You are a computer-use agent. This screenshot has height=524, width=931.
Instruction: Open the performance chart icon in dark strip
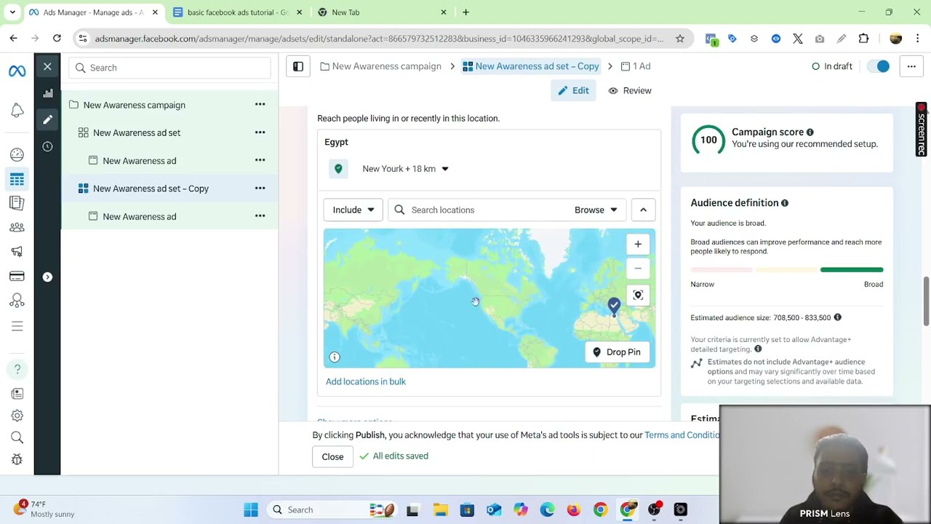tap(47, 93)
